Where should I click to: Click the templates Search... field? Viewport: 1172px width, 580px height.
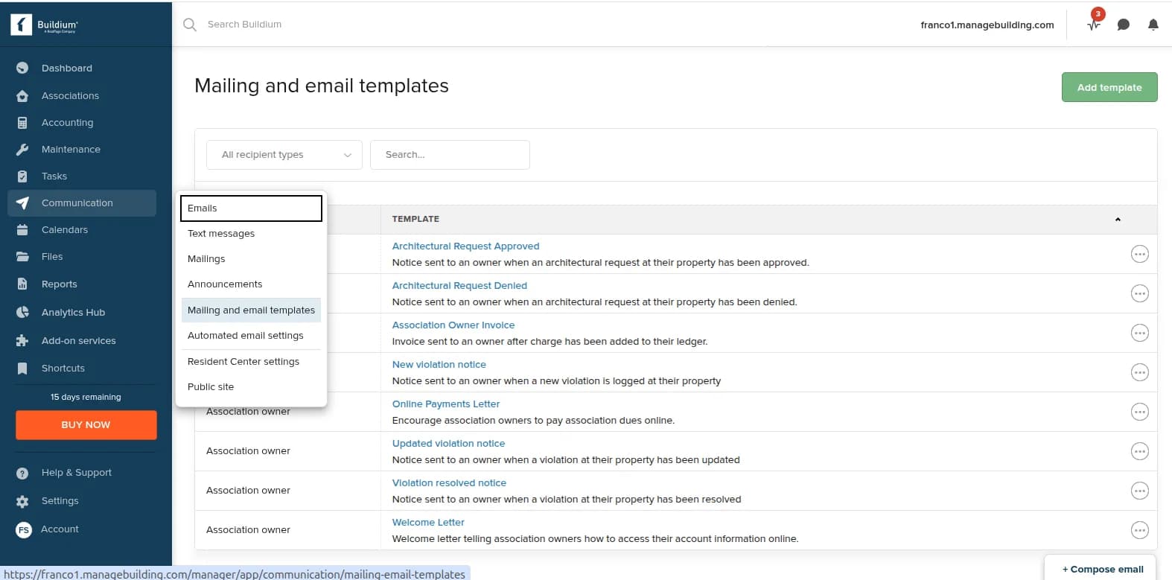coord(450,155)
